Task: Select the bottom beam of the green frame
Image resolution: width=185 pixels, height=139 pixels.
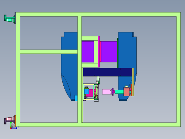Action: pos(98,125)
